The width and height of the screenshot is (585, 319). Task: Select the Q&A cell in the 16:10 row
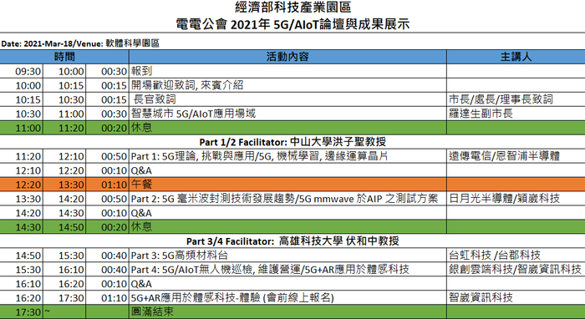click(x=287, y=284)
